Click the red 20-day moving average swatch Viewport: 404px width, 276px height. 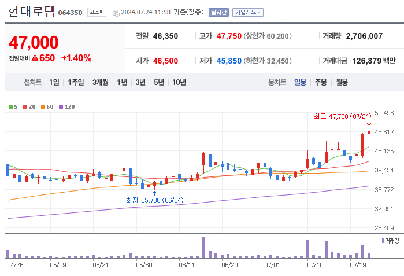pyautogui.click(x=25, y=107)
